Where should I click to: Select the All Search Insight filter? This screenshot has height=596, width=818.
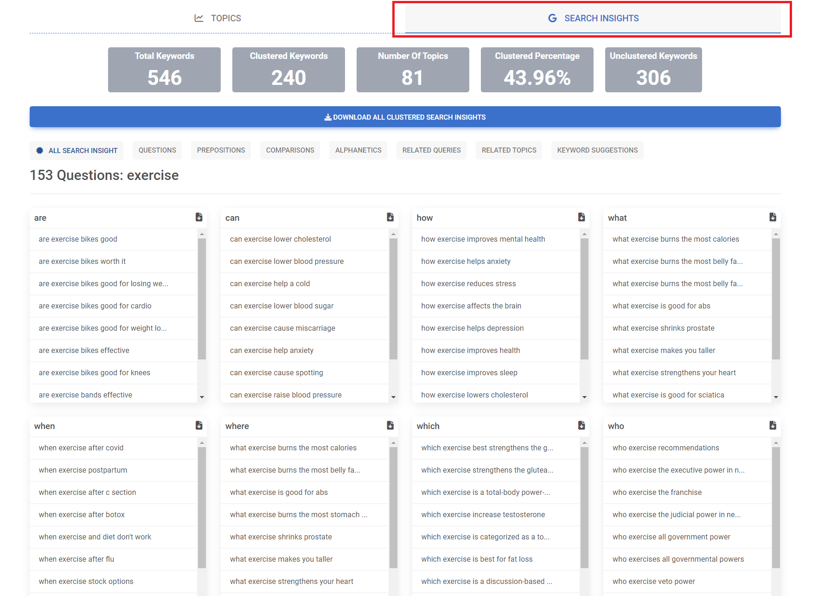click(77, 150)
